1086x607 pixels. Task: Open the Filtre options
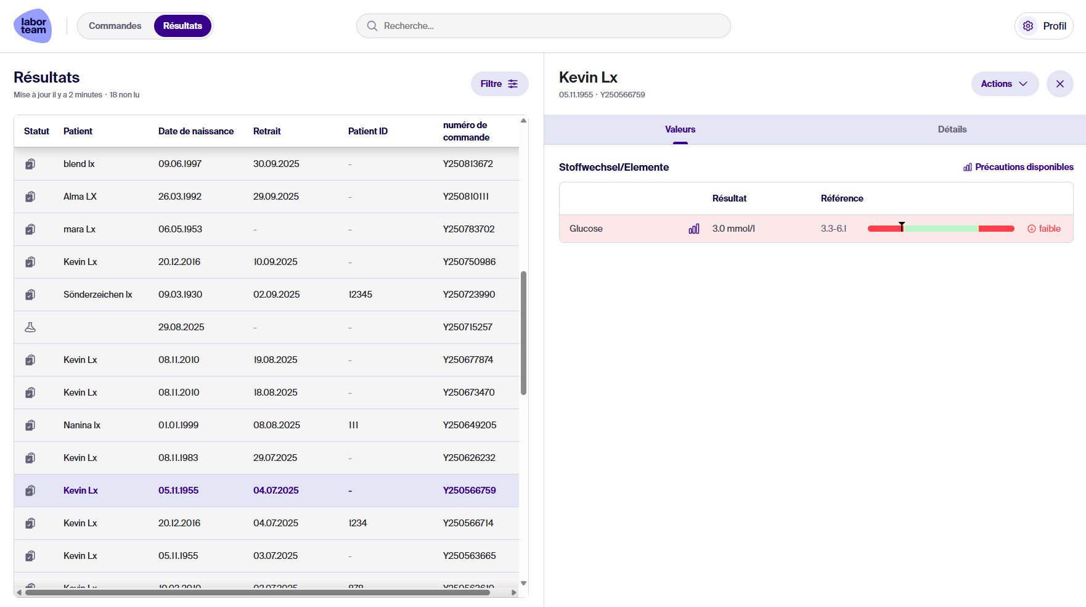click(499, 84)
